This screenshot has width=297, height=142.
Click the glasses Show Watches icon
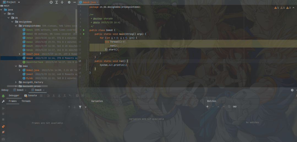(x=235, y=107)
